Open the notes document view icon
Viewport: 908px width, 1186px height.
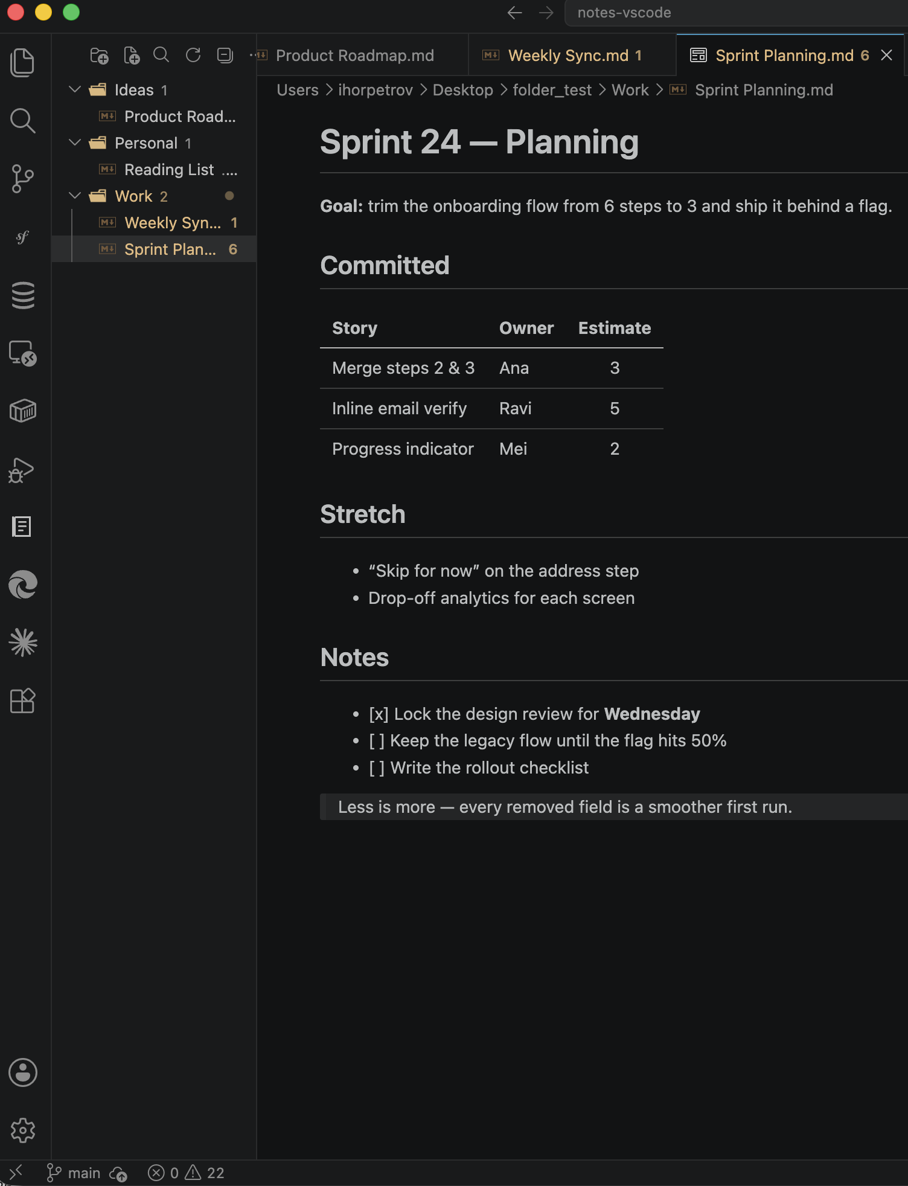coord(23,527)
